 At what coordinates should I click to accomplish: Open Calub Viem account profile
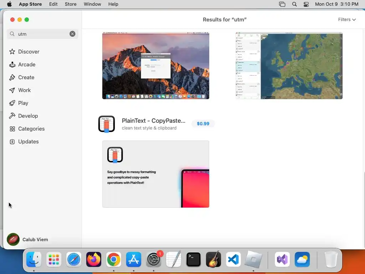[27, 239]
